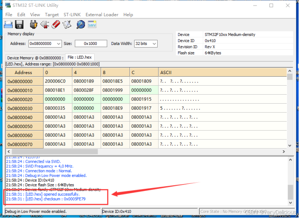The width and height of the screenshot is (299, 218).
Task: Open the File menu
Action: click(x=9, y=15)
